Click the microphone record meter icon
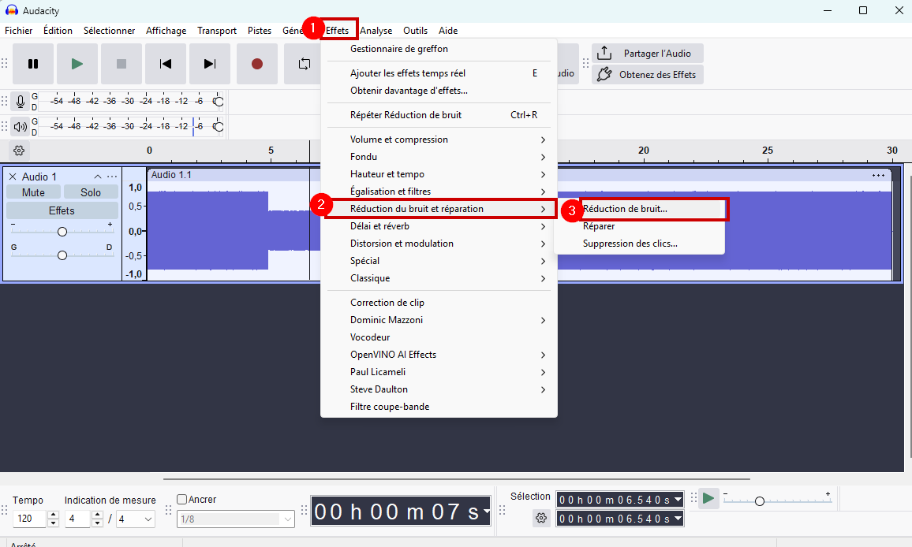The width and height of the screenshot is (912, 547). tap(21, 102)
